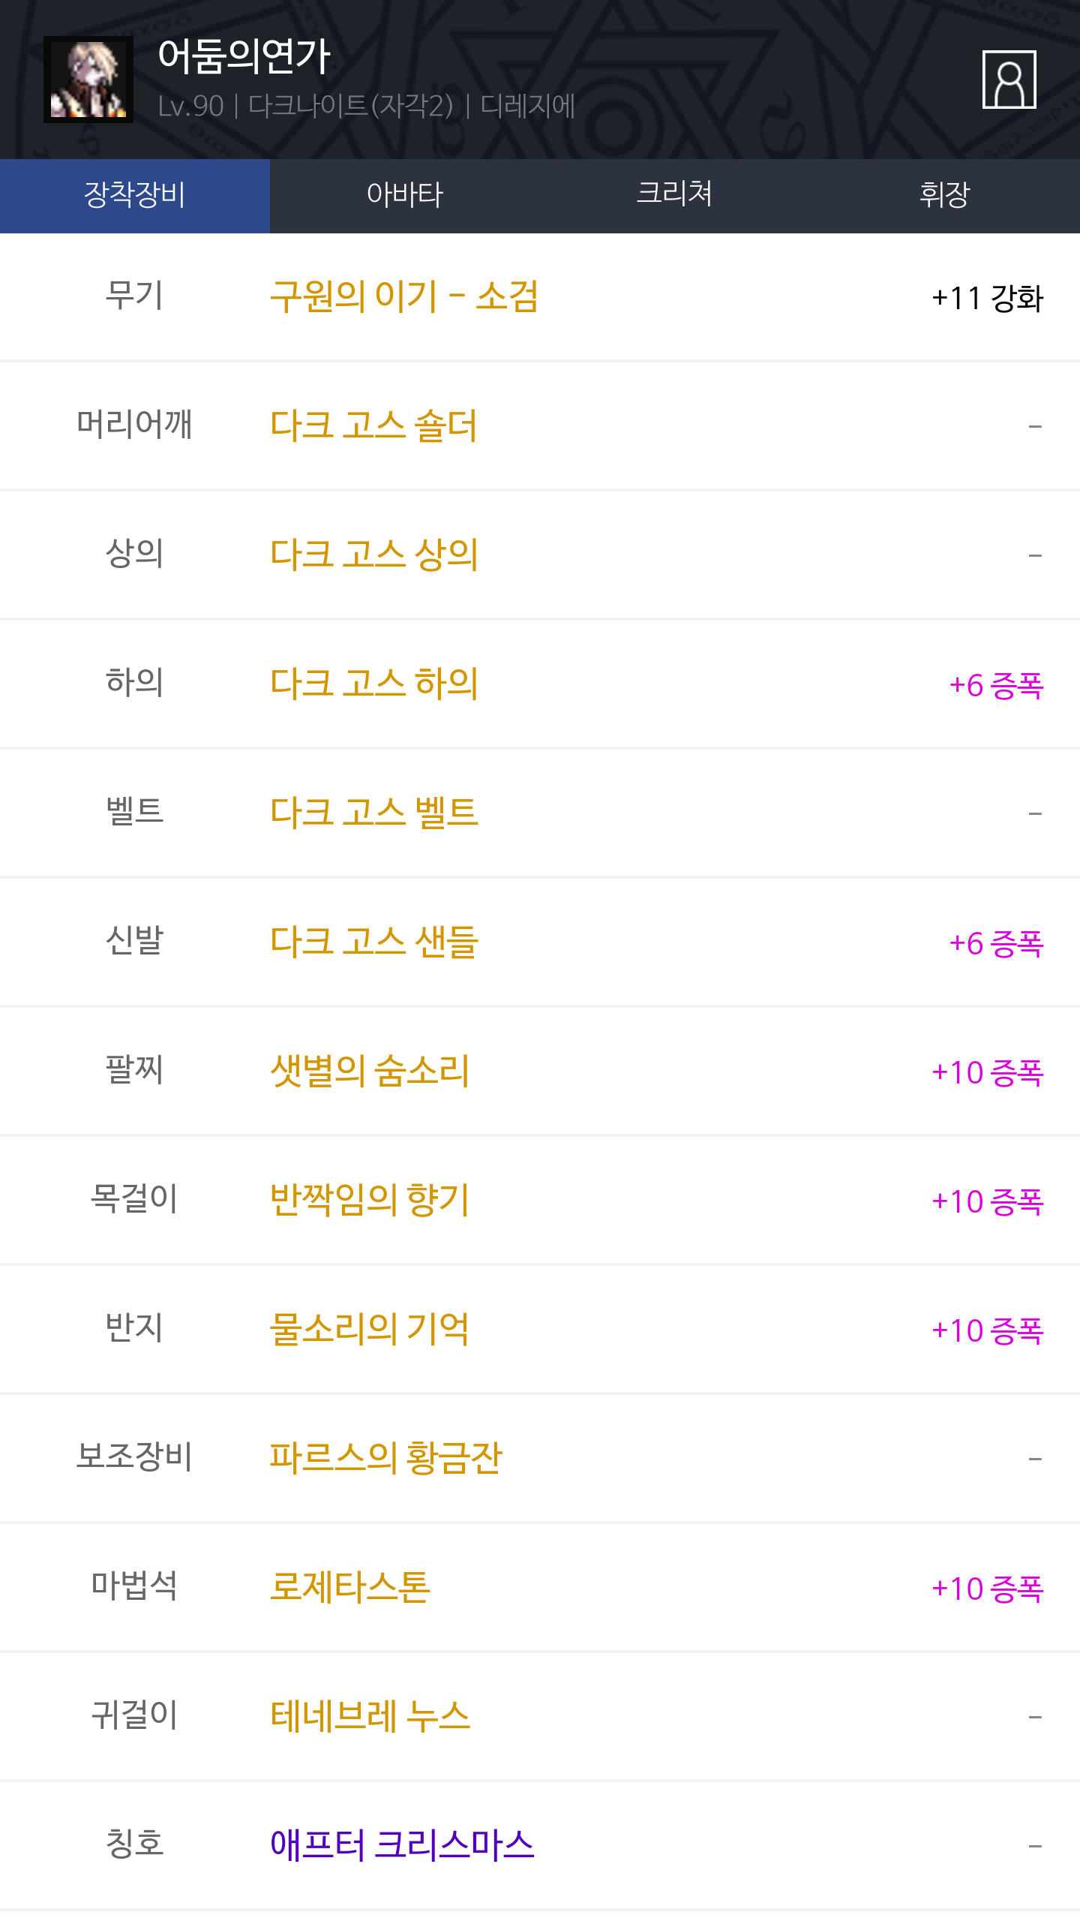View necklace item 반짝임의 향기
The image size is (1080, 1921).
click(x=369, y=1200)
